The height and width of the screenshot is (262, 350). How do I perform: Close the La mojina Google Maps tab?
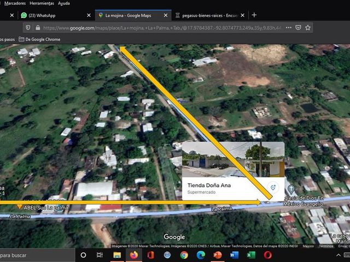166,15
